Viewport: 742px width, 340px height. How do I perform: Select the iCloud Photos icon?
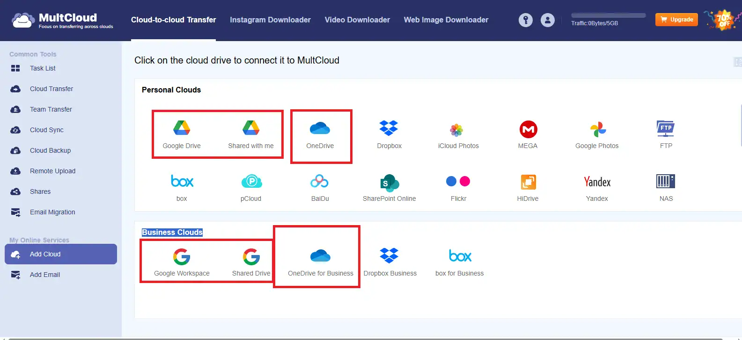pyautogui.click(x=458, y=130)
